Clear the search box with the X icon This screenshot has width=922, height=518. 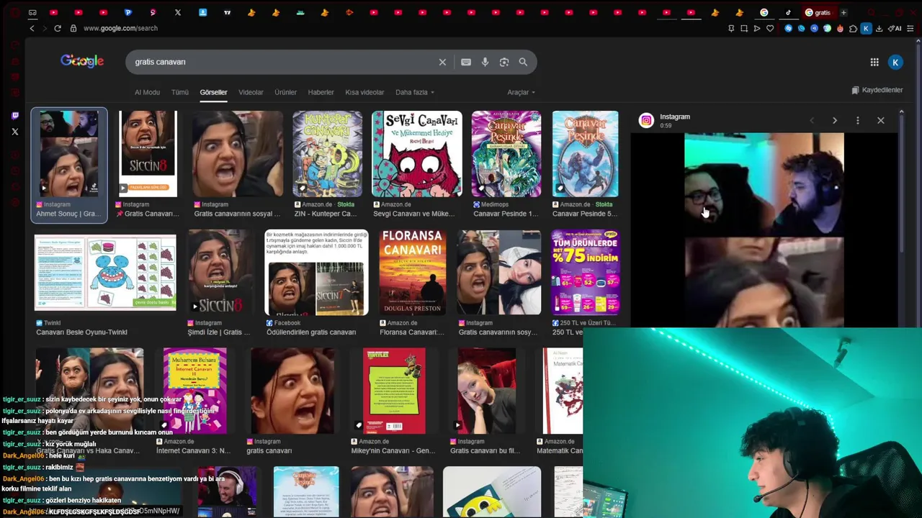pyautogui.click(x=442, y=62)
